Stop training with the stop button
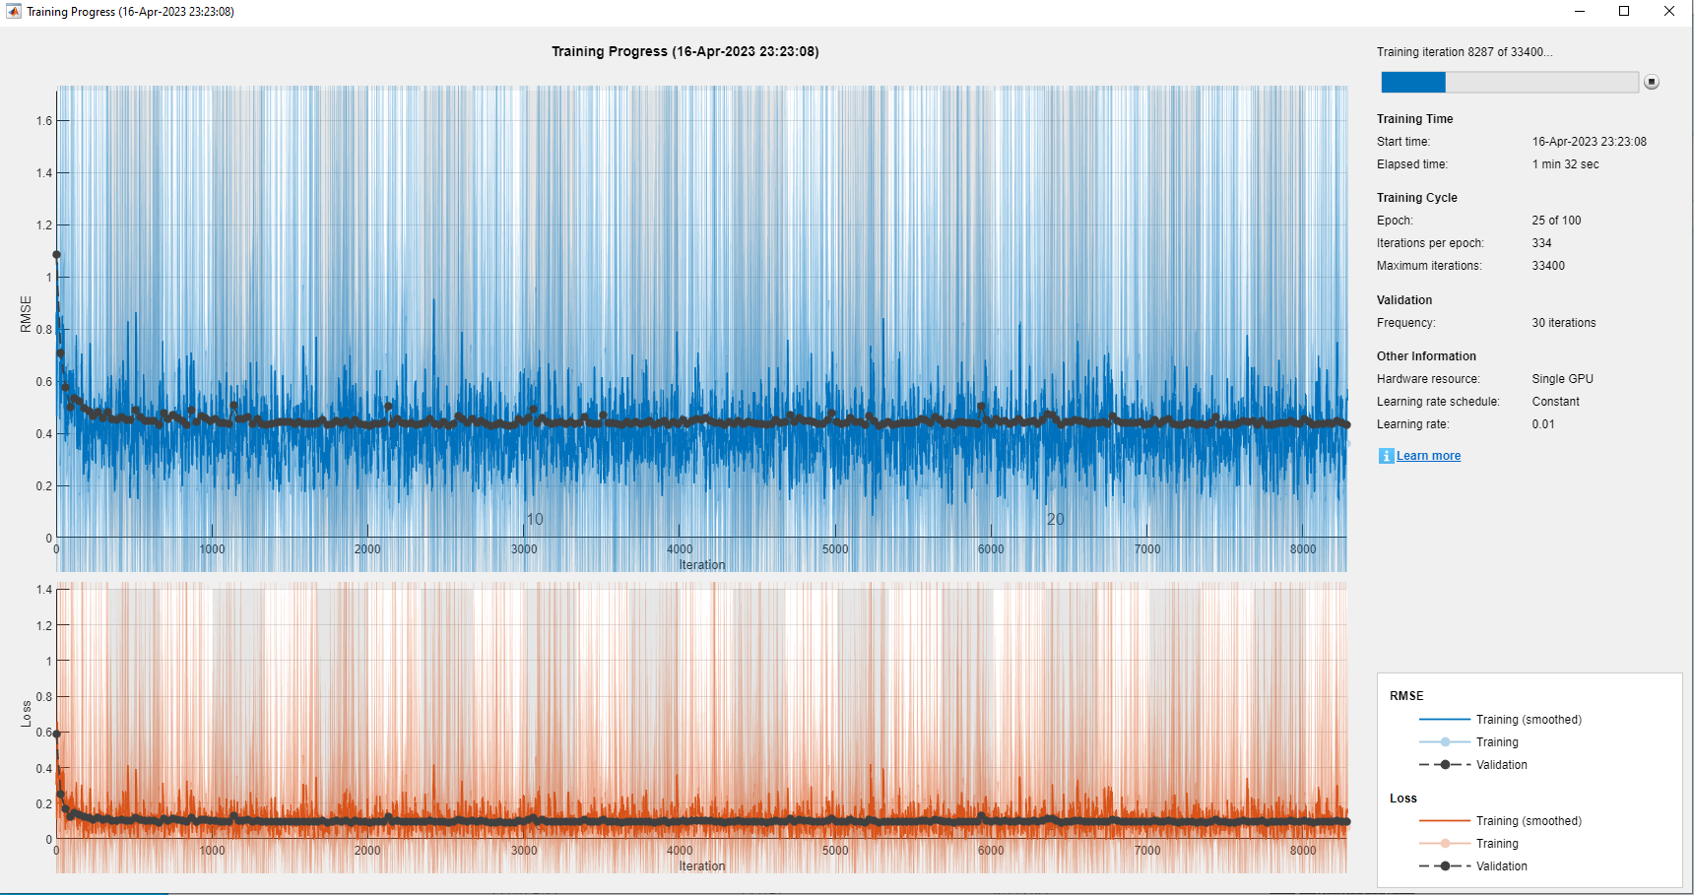 pos(1652,82)
